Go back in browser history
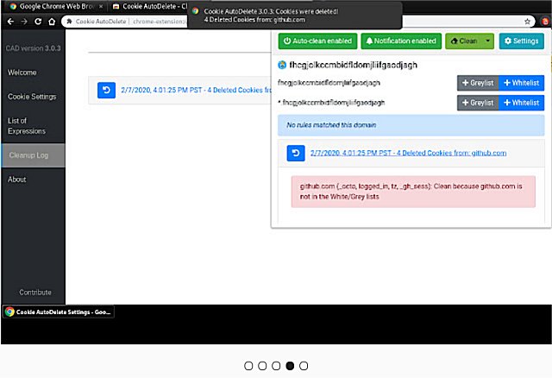The height and width of the screenshot is (378, 552). [10, 22]
